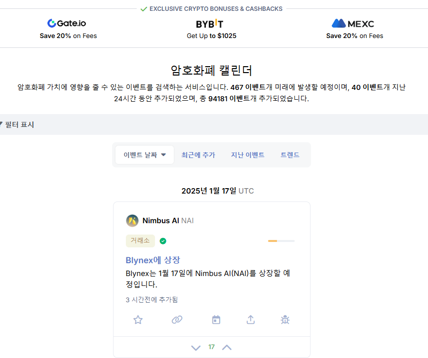Open Bybit Get Up to $1025 offer

coord(212,36)
